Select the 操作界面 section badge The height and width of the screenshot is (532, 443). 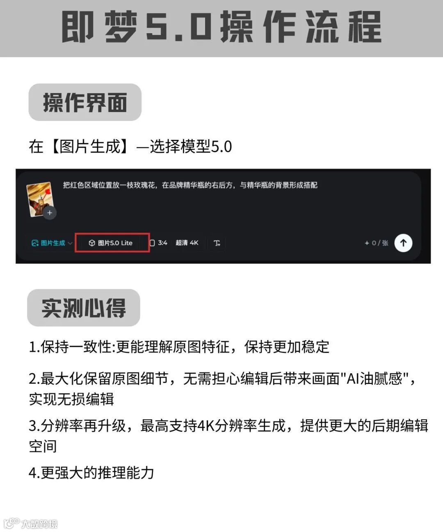click(x=85, y=102)
